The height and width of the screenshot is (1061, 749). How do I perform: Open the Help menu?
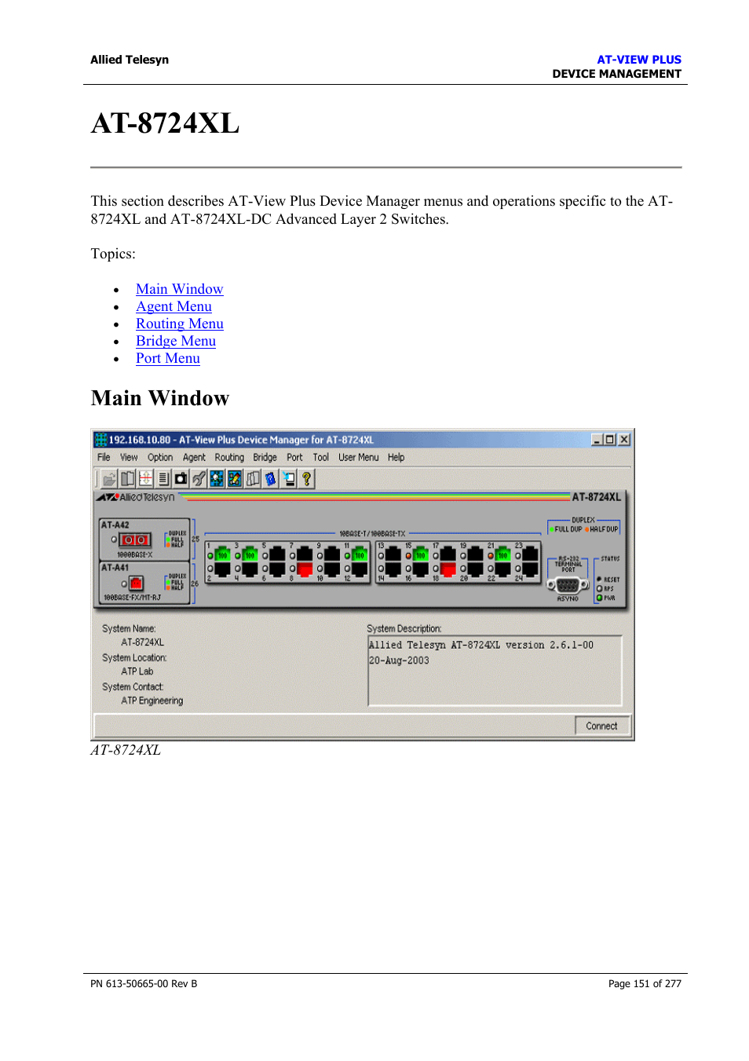[396, 457]
